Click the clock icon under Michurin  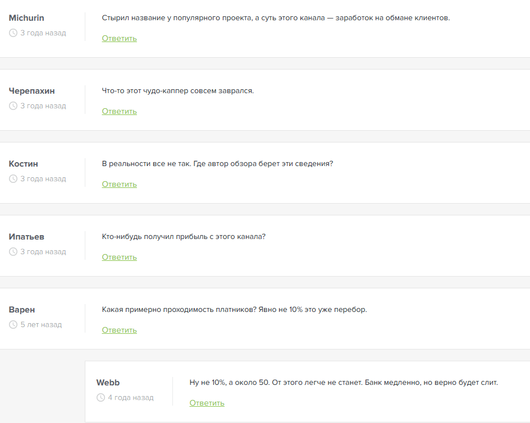click(13, 33)
